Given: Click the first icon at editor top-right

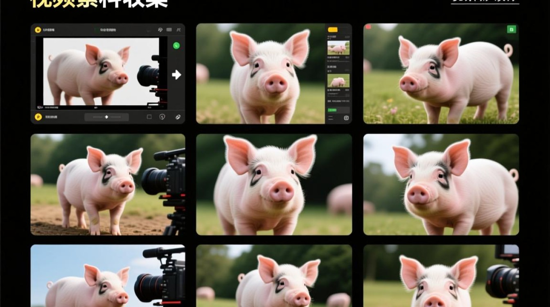Looking at the screenshot, I should [160, 30].
